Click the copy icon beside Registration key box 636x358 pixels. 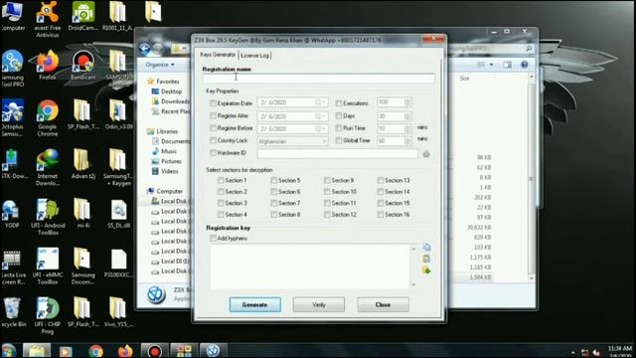tap(426, 247)
